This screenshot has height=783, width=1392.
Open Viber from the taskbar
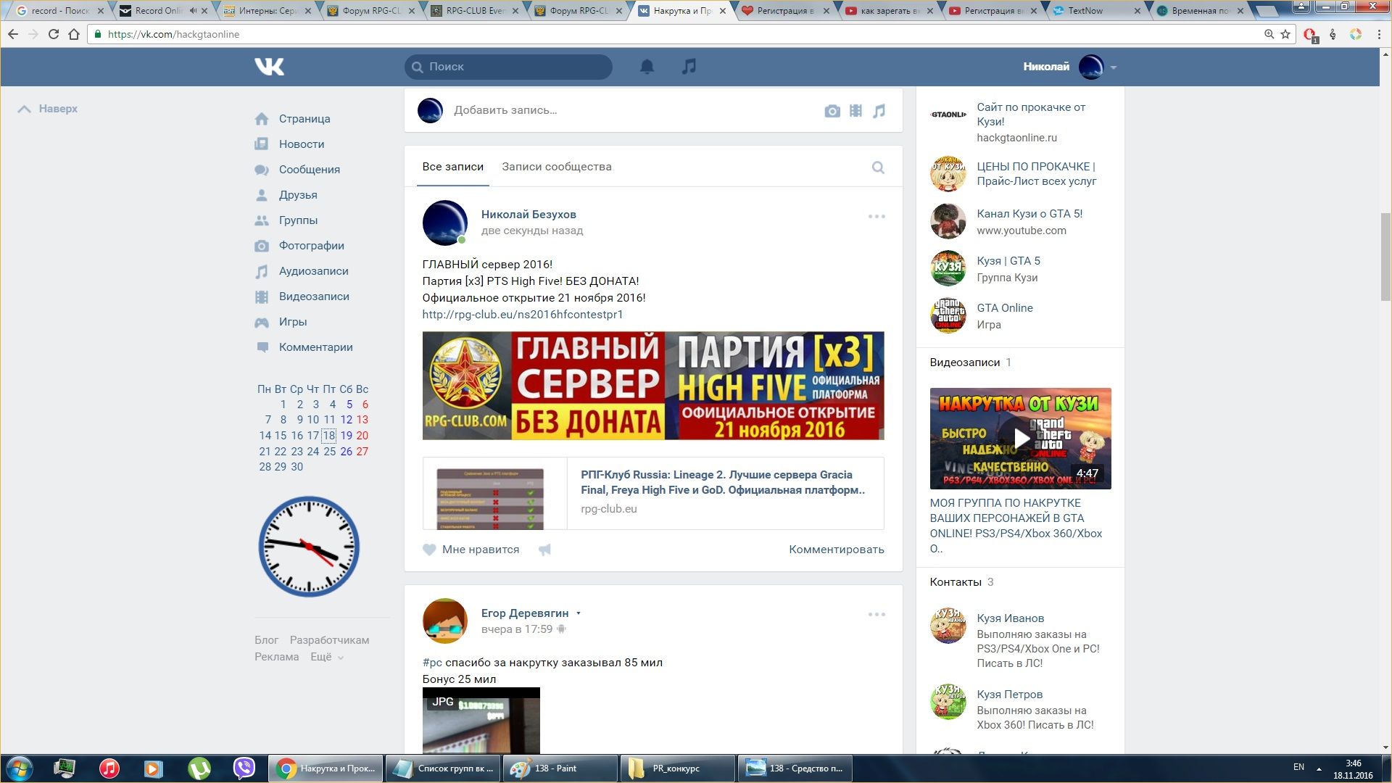pos(244,768)
